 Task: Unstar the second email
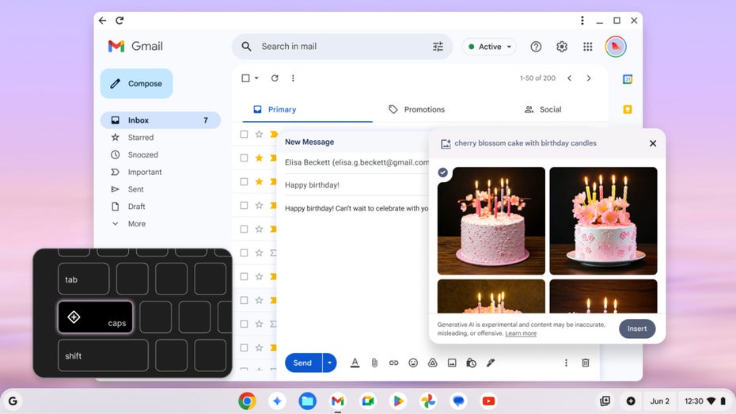click(259, 158)
